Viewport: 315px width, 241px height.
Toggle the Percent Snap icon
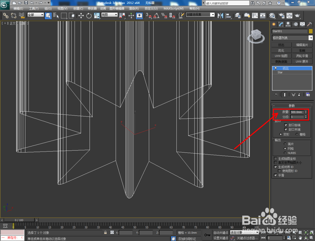pos(164,15)
